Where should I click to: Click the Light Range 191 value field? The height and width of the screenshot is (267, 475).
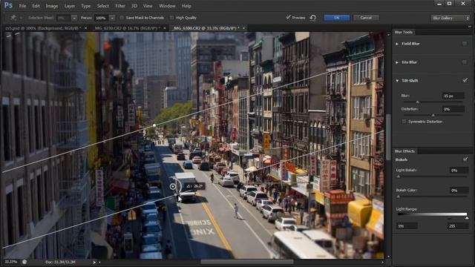407,226
